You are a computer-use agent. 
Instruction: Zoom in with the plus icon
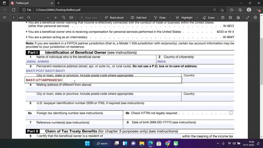(56, 17)
